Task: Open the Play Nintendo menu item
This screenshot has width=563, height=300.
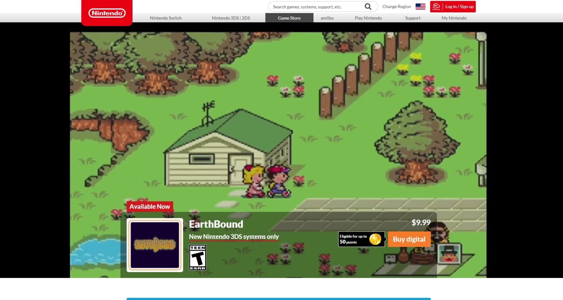Action: (368, 18)
